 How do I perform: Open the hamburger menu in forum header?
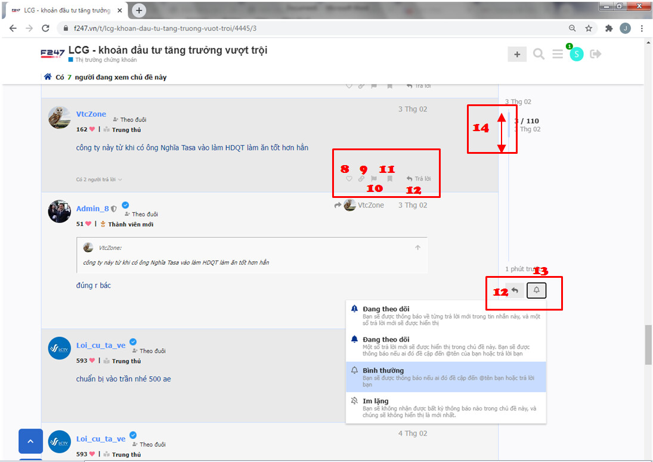[558, 54]
